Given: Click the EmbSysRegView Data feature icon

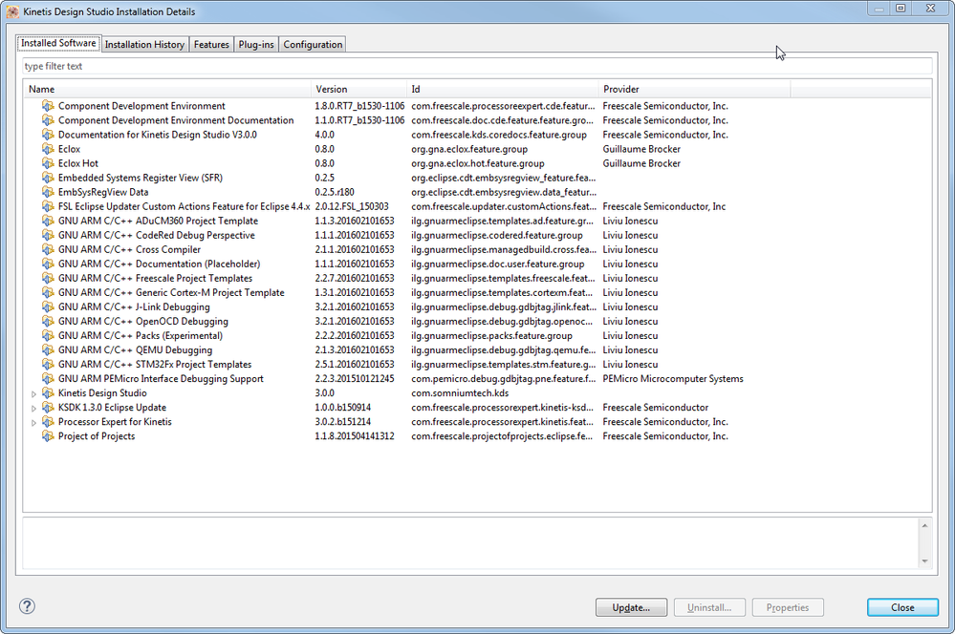Looking at the screenshot, I should click(x=48, y=192).
